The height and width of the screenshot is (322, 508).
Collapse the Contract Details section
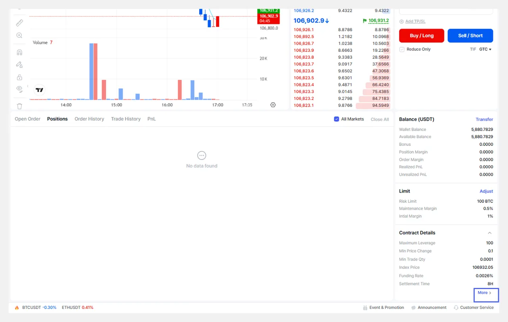(489, 233)
